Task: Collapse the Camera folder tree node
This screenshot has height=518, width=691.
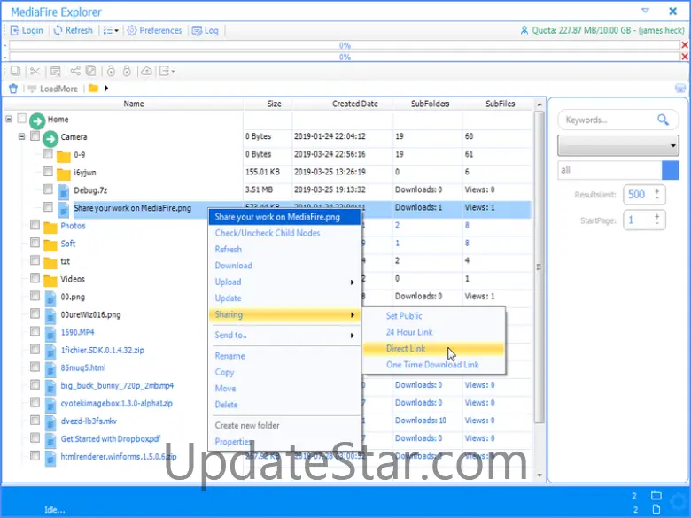Action: [x=22, y=137]
